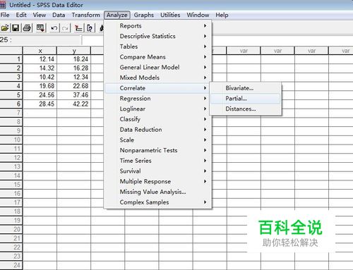This screenshot has width=353, height=270.
Task: Choose Time Series in Analyze menu
Action: click(x=158, y=161)
